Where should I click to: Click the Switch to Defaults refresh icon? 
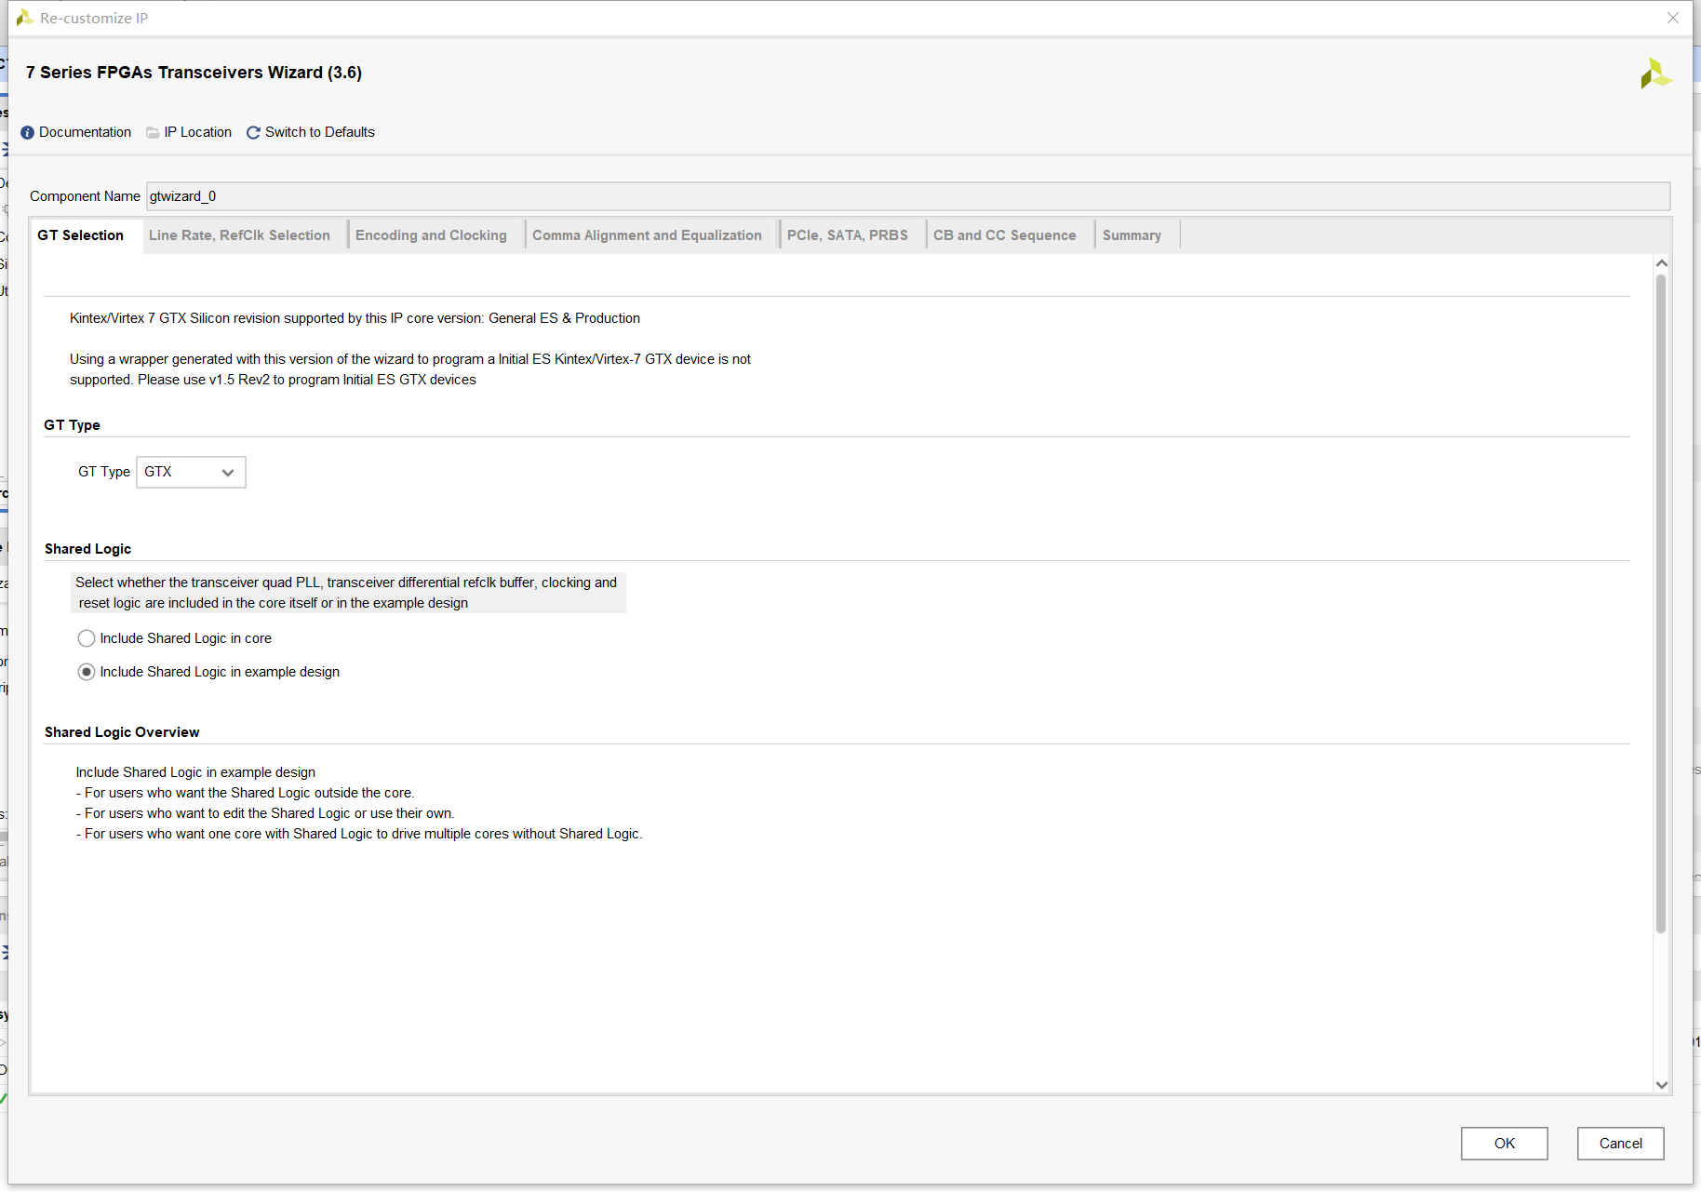tap(253, 133)
